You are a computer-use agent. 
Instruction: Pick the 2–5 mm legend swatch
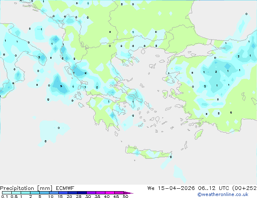tap(35, 193)
